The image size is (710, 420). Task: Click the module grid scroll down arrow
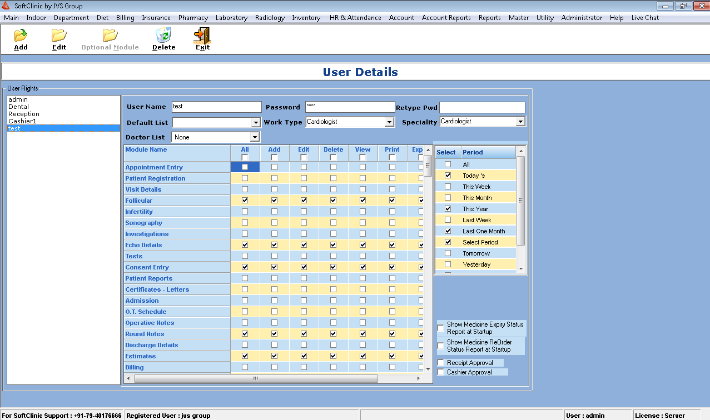428,369
